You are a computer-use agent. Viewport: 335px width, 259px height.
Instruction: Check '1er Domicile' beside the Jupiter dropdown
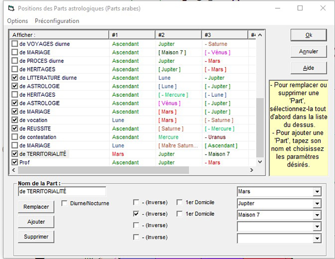pyautogui.click(x=180, y=202)
